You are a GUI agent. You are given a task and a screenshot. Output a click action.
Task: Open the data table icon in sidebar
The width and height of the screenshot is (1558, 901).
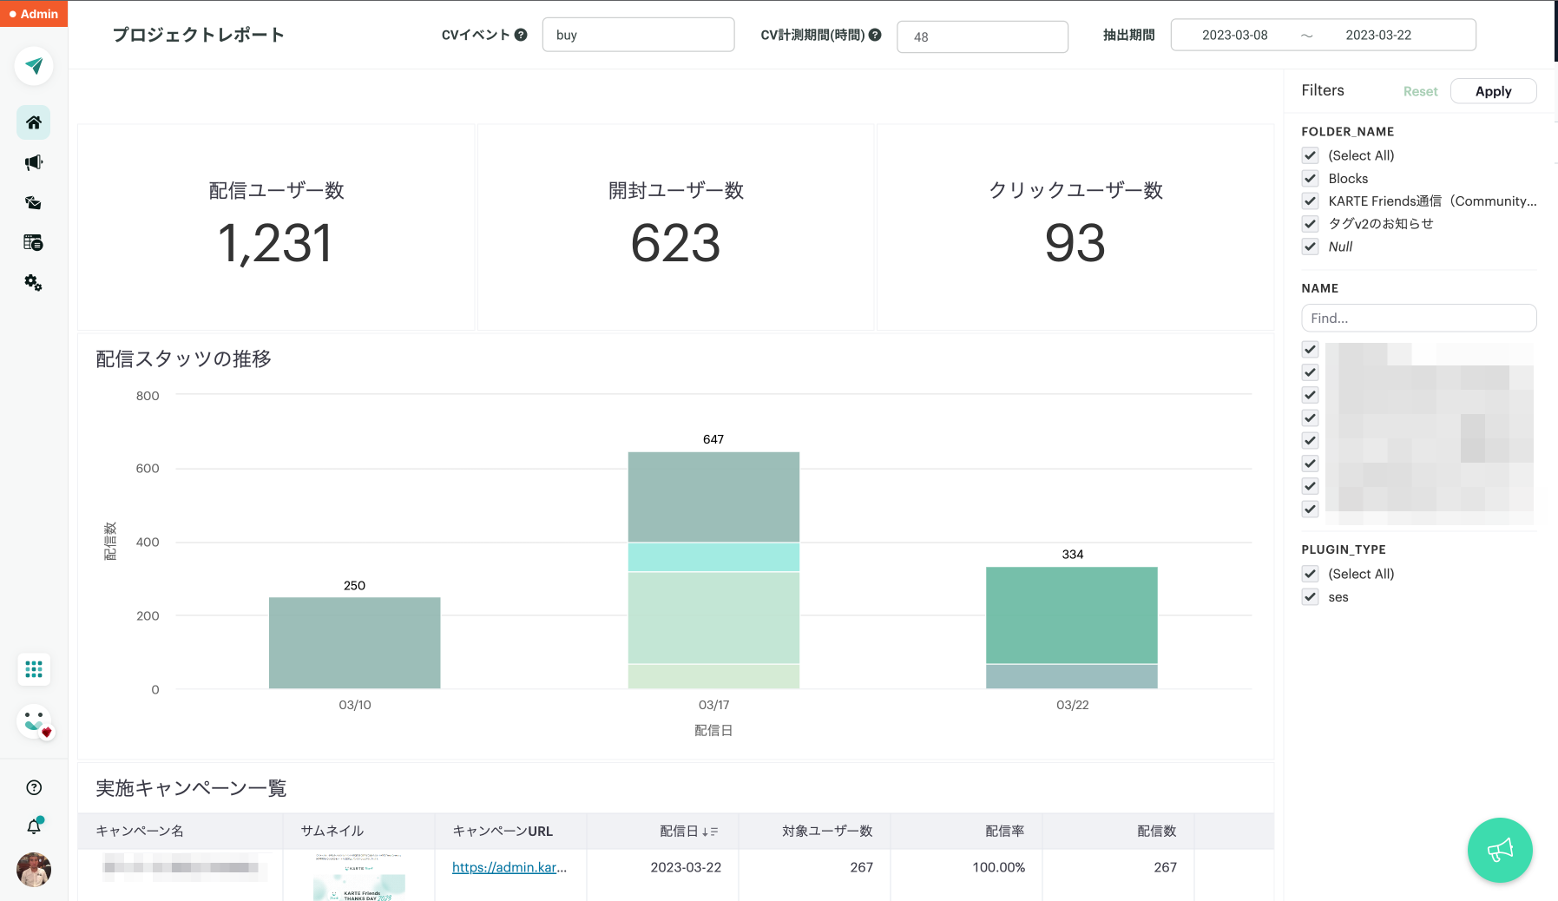(34, 242)
